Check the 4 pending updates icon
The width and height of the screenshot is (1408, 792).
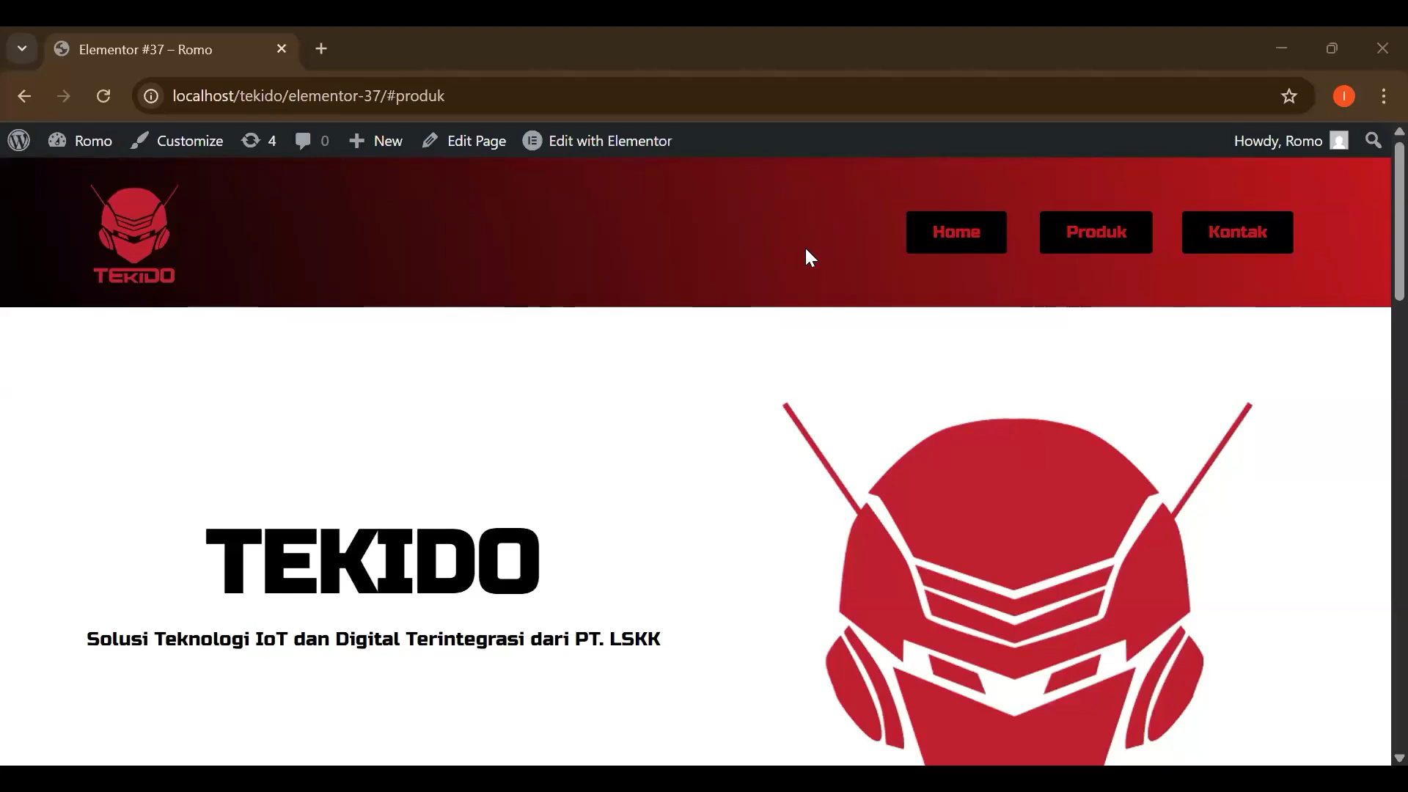pyautogui.click(x=252, y=140)
